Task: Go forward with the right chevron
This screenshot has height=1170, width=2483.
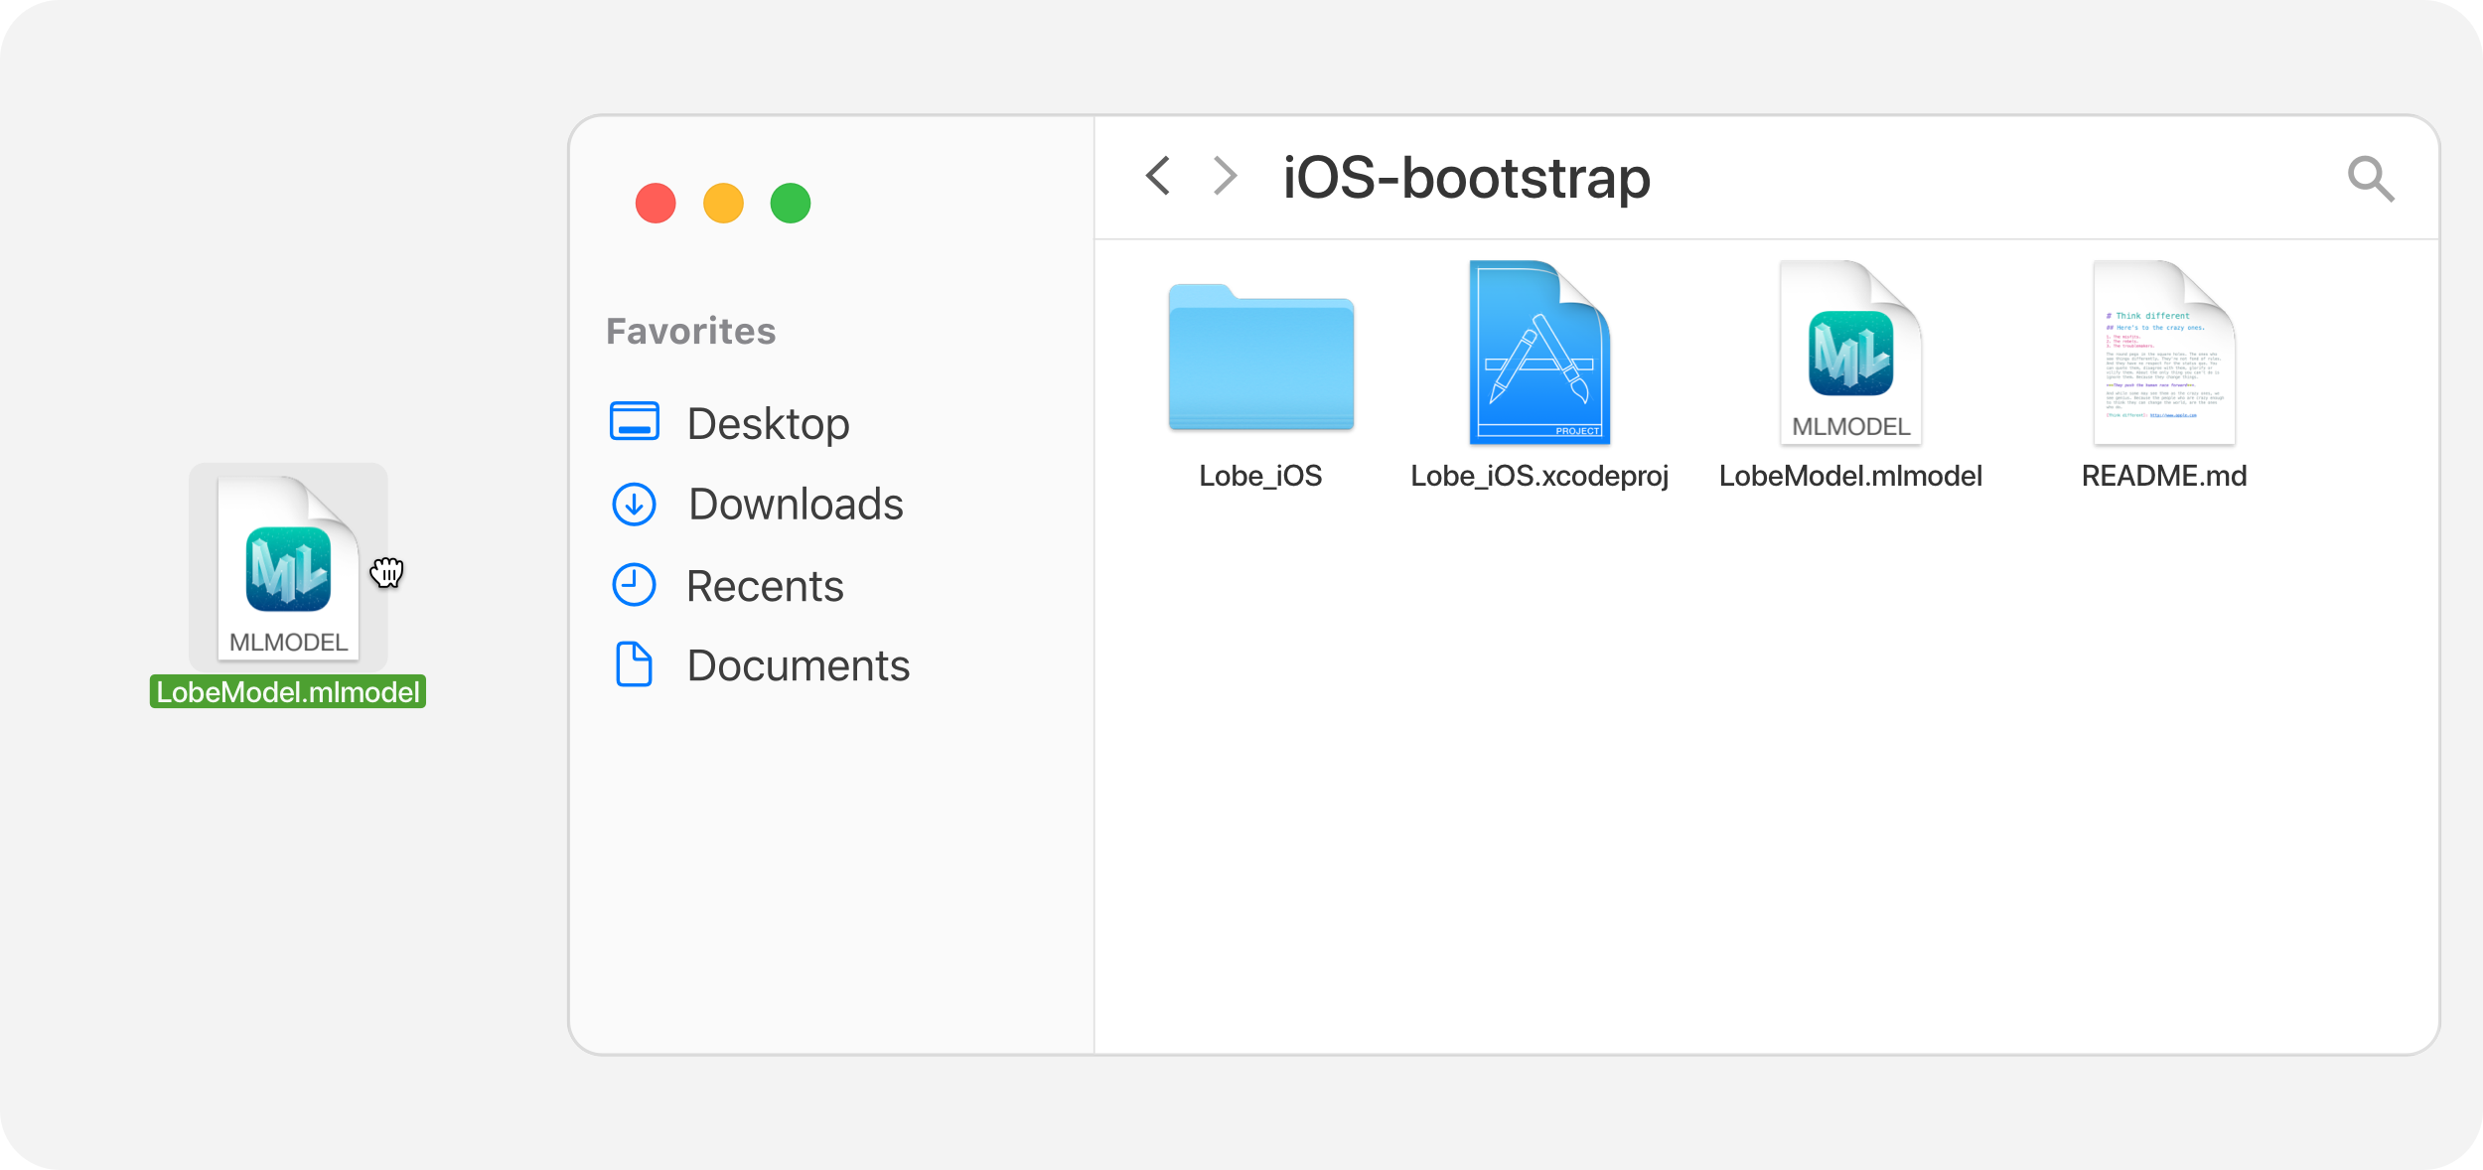Action: (1226, 176)
